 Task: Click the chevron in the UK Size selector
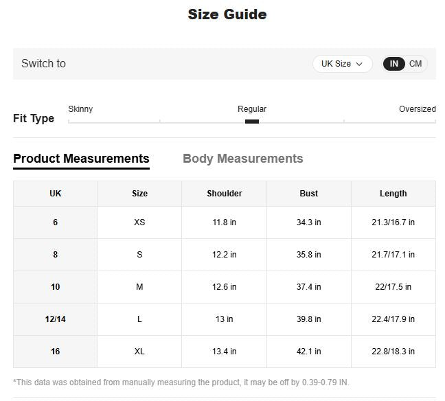[359, 64]
